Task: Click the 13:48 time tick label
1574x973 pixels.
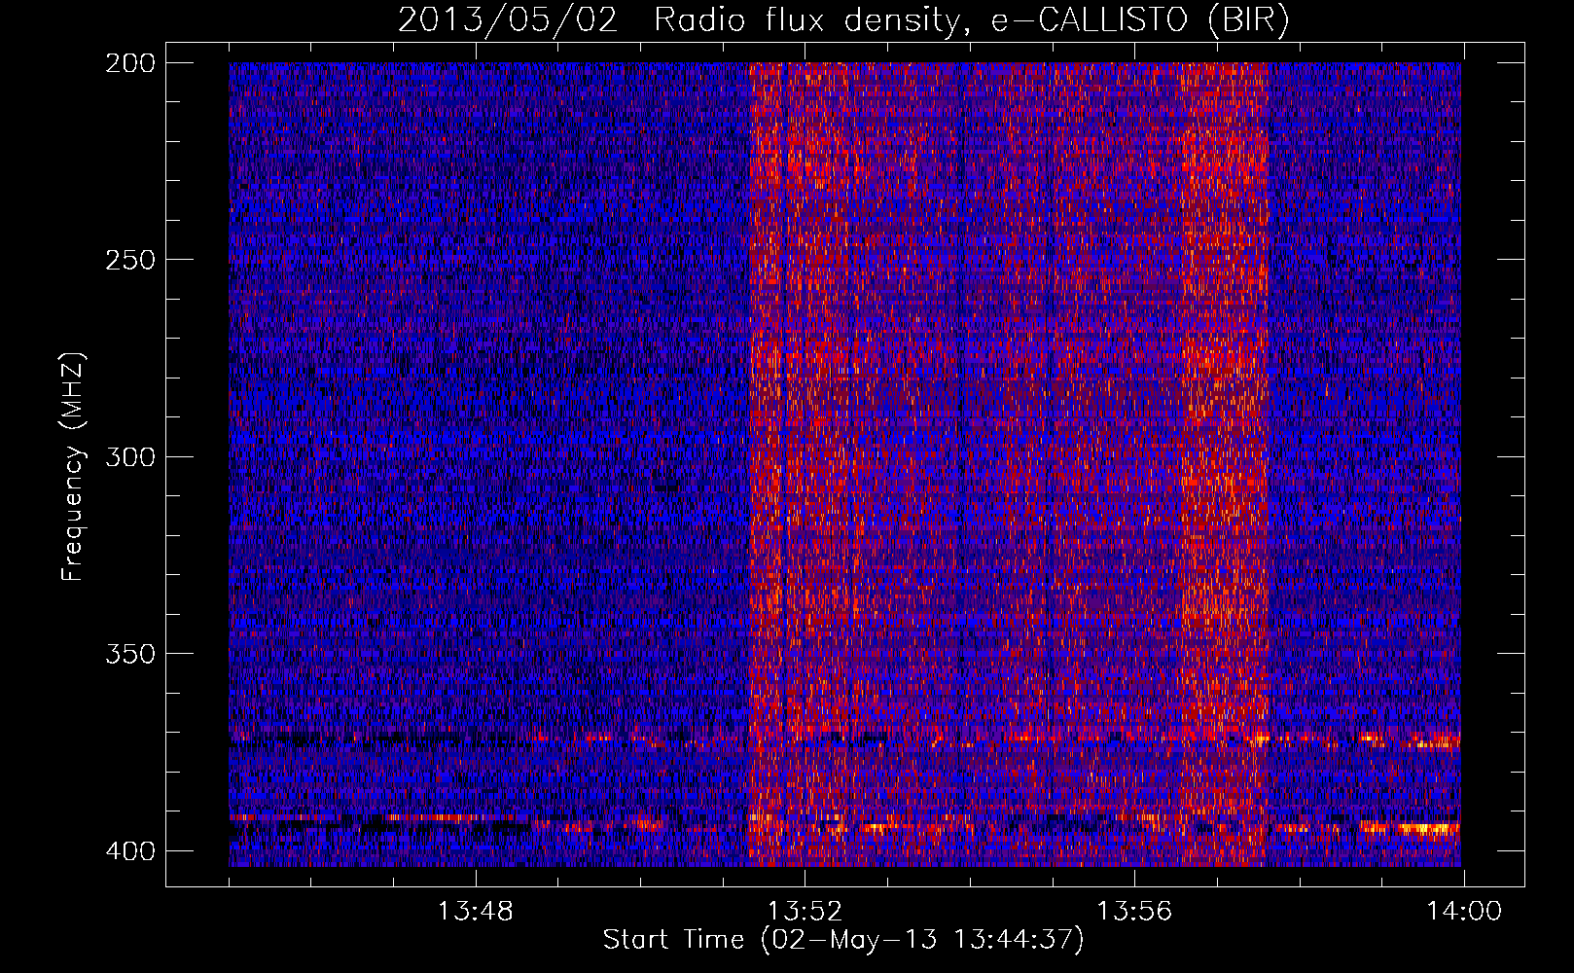Action: pyautogui.click(x=475, y=912)
